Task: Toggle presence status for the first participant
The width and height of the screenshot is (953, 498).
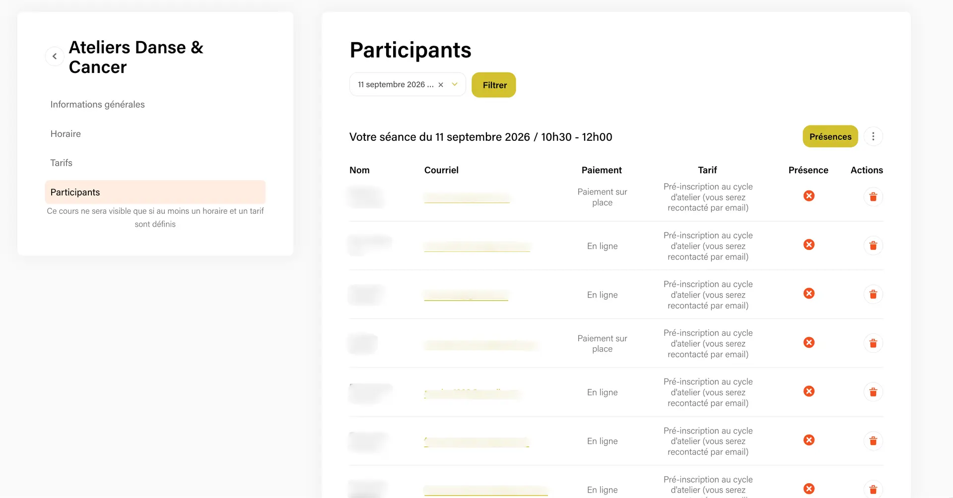Action: [x=809, y=196]
